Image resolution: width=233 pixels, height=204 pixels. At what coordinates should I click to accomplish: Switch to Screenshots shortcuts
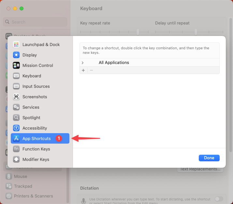40,97
